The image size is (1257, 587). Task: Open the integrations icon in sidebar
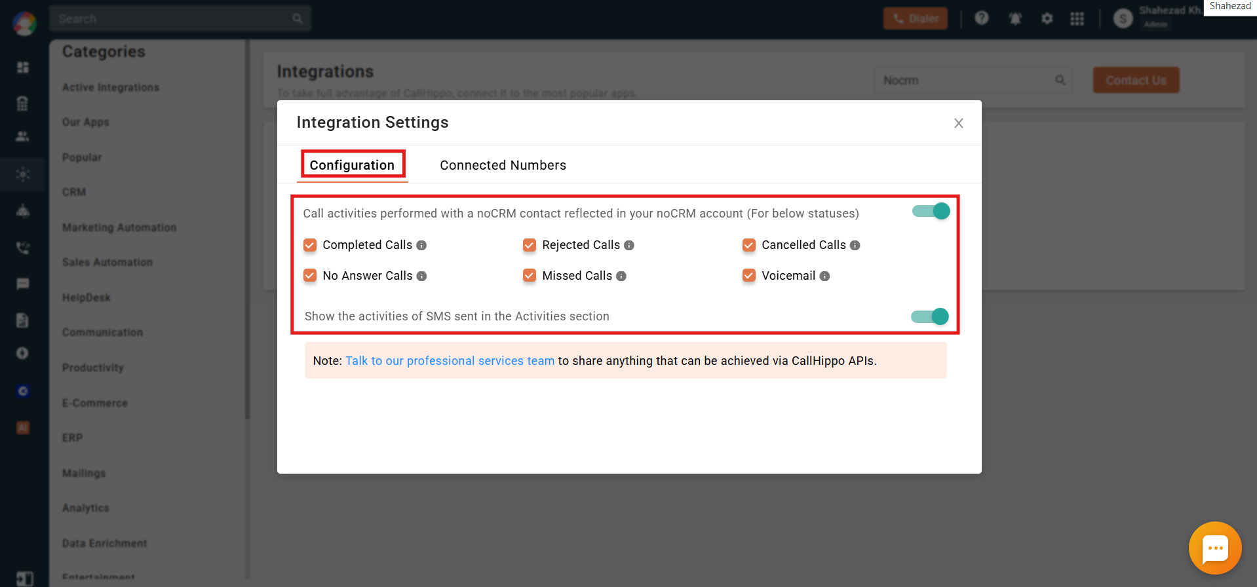(x=23, y=174)
